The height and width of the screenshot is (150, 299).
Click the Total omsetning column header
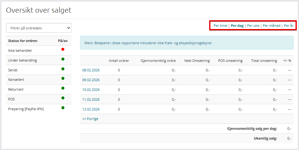pos(264,61)
